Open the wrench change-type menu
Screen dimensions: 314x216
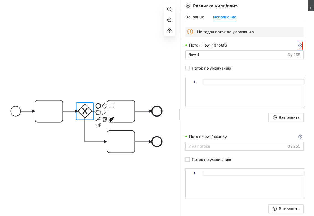tap(98, 119)
